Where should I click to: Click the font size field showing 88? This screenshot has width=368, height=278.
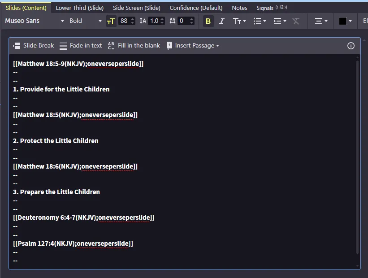point(124,21)
